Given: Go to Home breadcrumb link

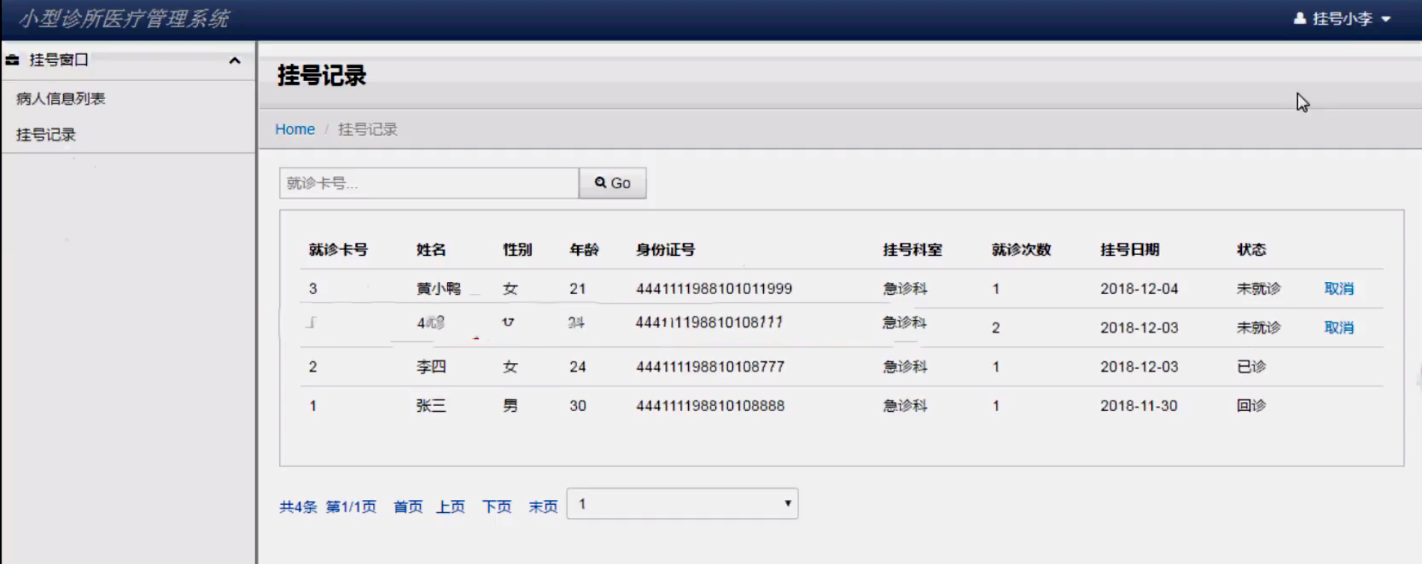Looking at the screenshot, I should [x=295, y=129].
